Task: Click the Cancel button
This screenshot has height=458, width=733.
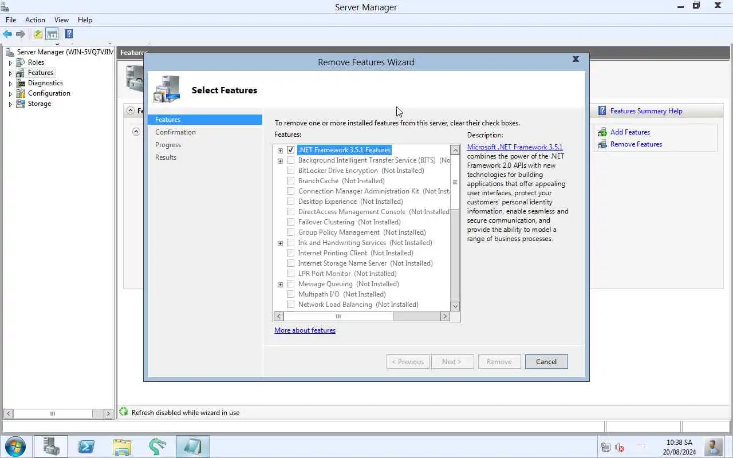Action: pyautogui.click(x=546, y=362)
